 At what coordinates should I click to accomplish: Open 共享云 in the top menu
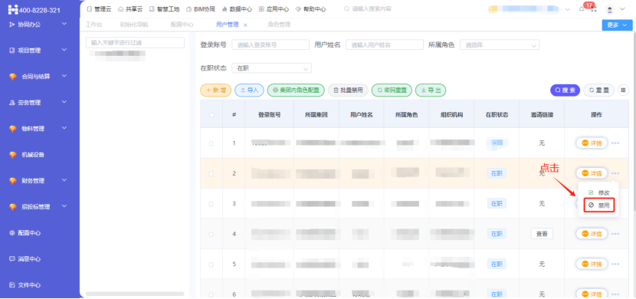130,9
